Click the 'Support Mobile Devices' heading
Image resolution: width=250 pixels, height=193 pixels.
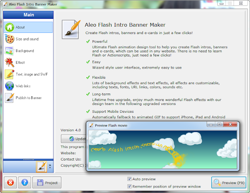coord(113,112)
